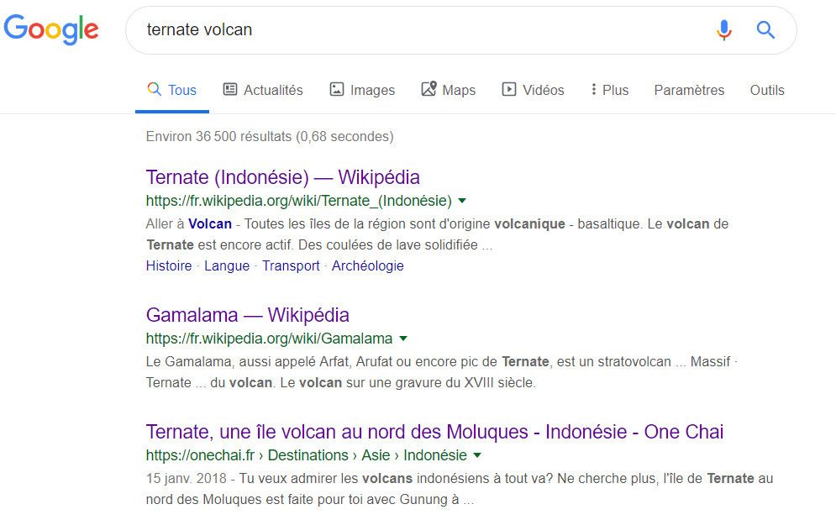
Task: Click the blue magnifier search button
Action: point(765,30)
